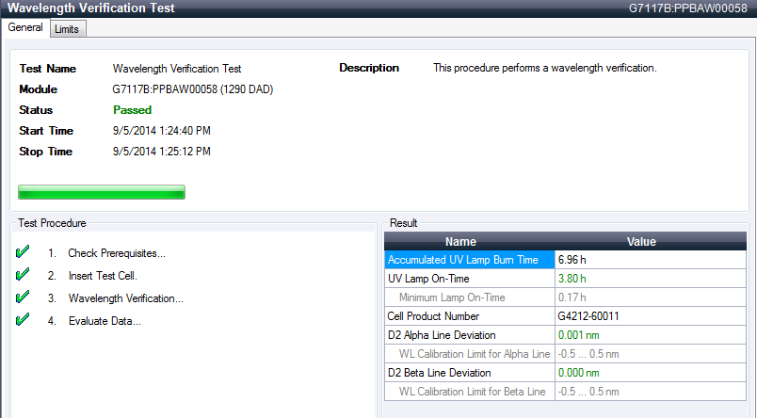Click the checkmark next to Evaluate Data step
The height and width of the screenshot is (418, 757).
pyautogui.click(x=24, y=320)
